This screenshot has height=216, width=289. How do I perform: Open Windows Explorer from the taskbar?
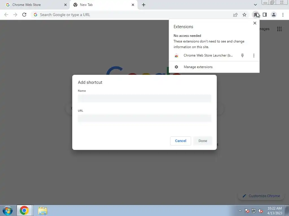pos(43,211)
